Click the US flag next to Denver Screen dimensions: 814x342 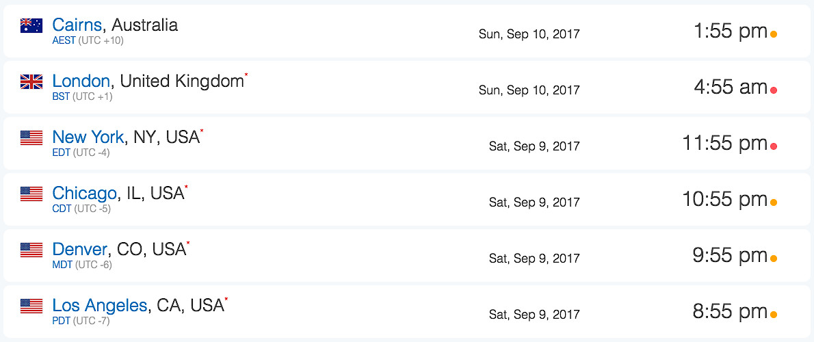click(x=31, y=250)
